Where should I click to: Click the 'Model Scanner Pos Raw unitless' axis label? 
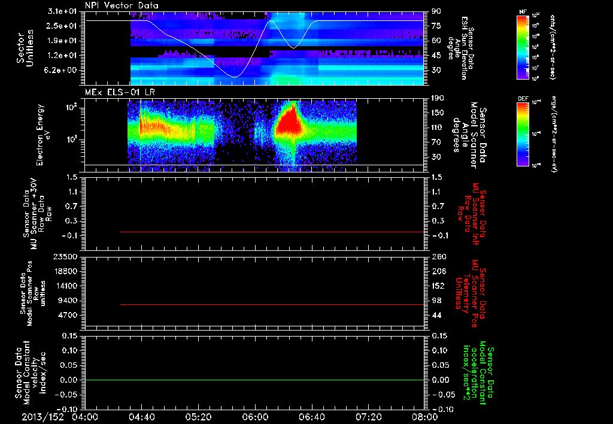click(x=33, y=293)
